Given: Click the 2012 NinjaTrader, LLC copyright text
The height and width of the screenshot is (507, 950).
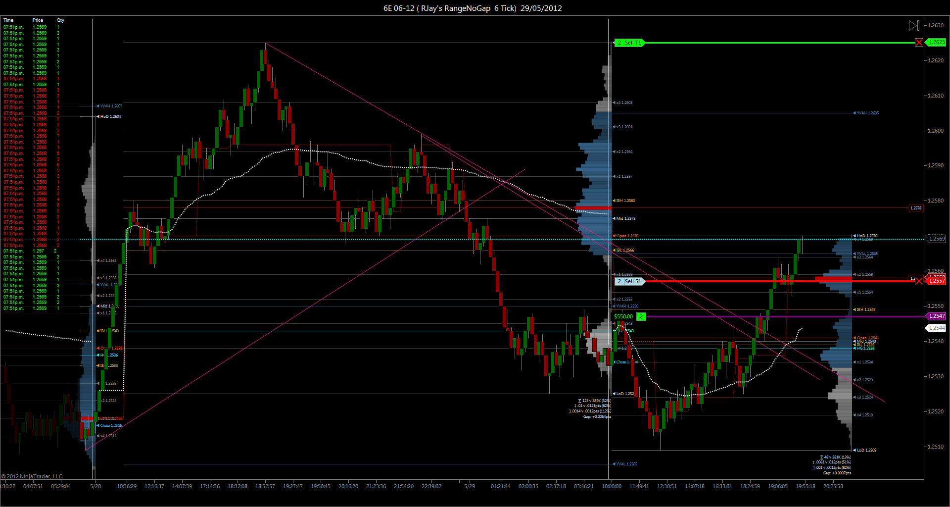Looking at the screenshot, I should [32, 477].
